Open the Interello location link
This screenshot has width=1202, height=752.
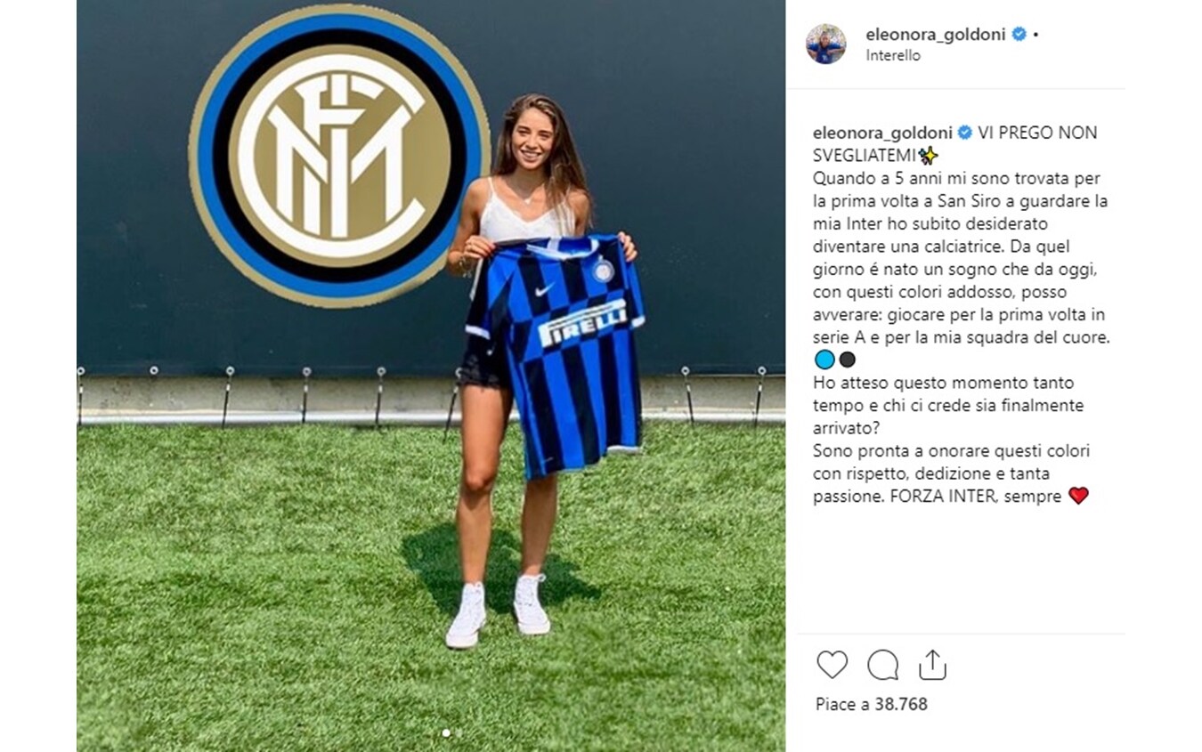click(893, 55)
